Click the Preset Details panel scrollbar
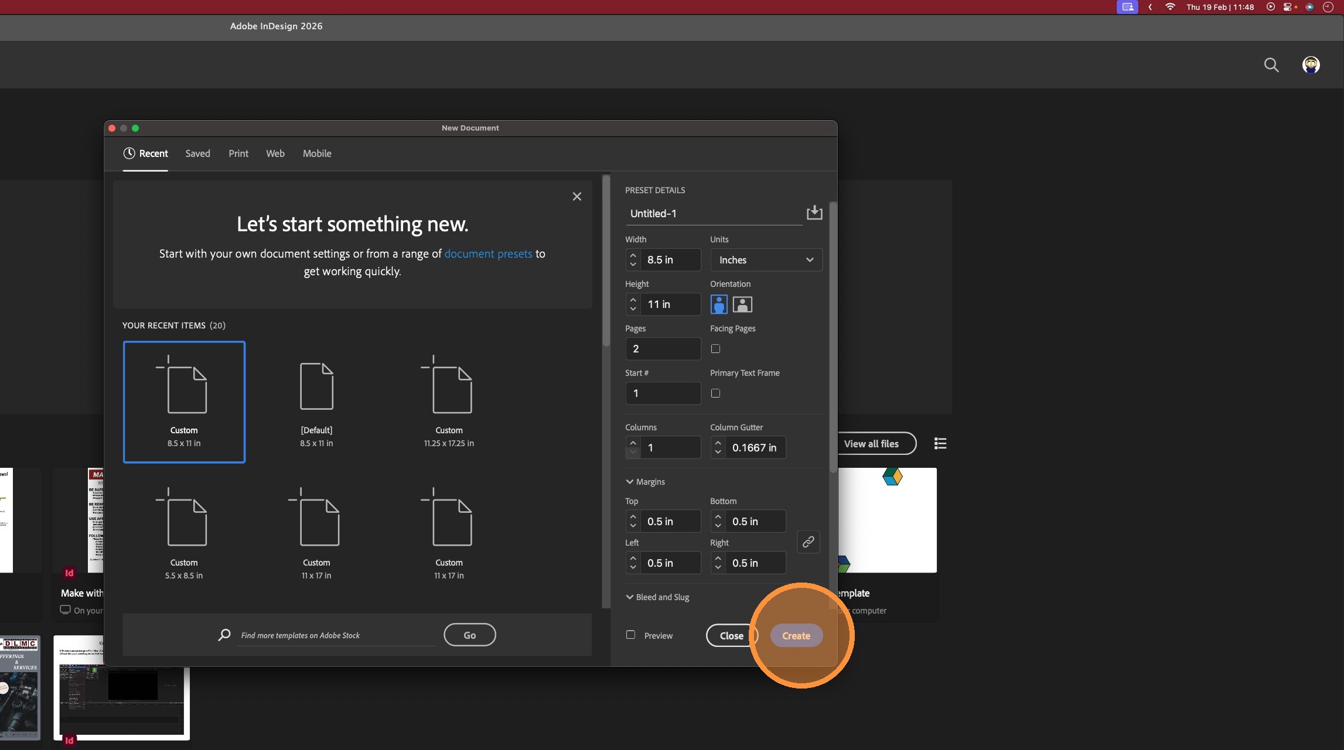Viewport: 1344px width, 750px height. 833,337
